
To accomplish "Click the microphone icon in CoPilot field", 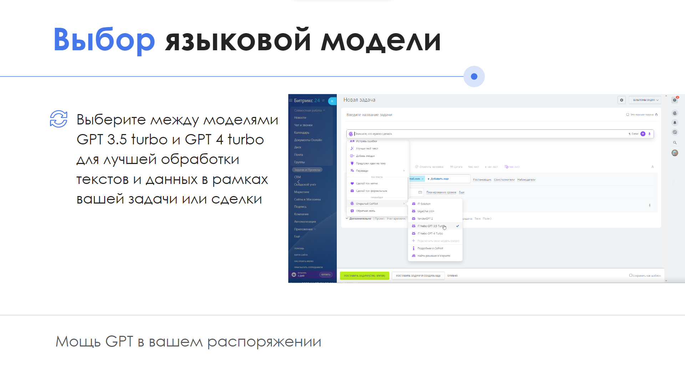I will click(649, 134).
